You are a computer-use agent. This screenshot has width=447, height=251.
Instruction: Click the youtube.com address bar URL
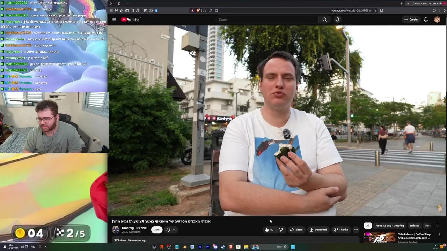[351, 10]
